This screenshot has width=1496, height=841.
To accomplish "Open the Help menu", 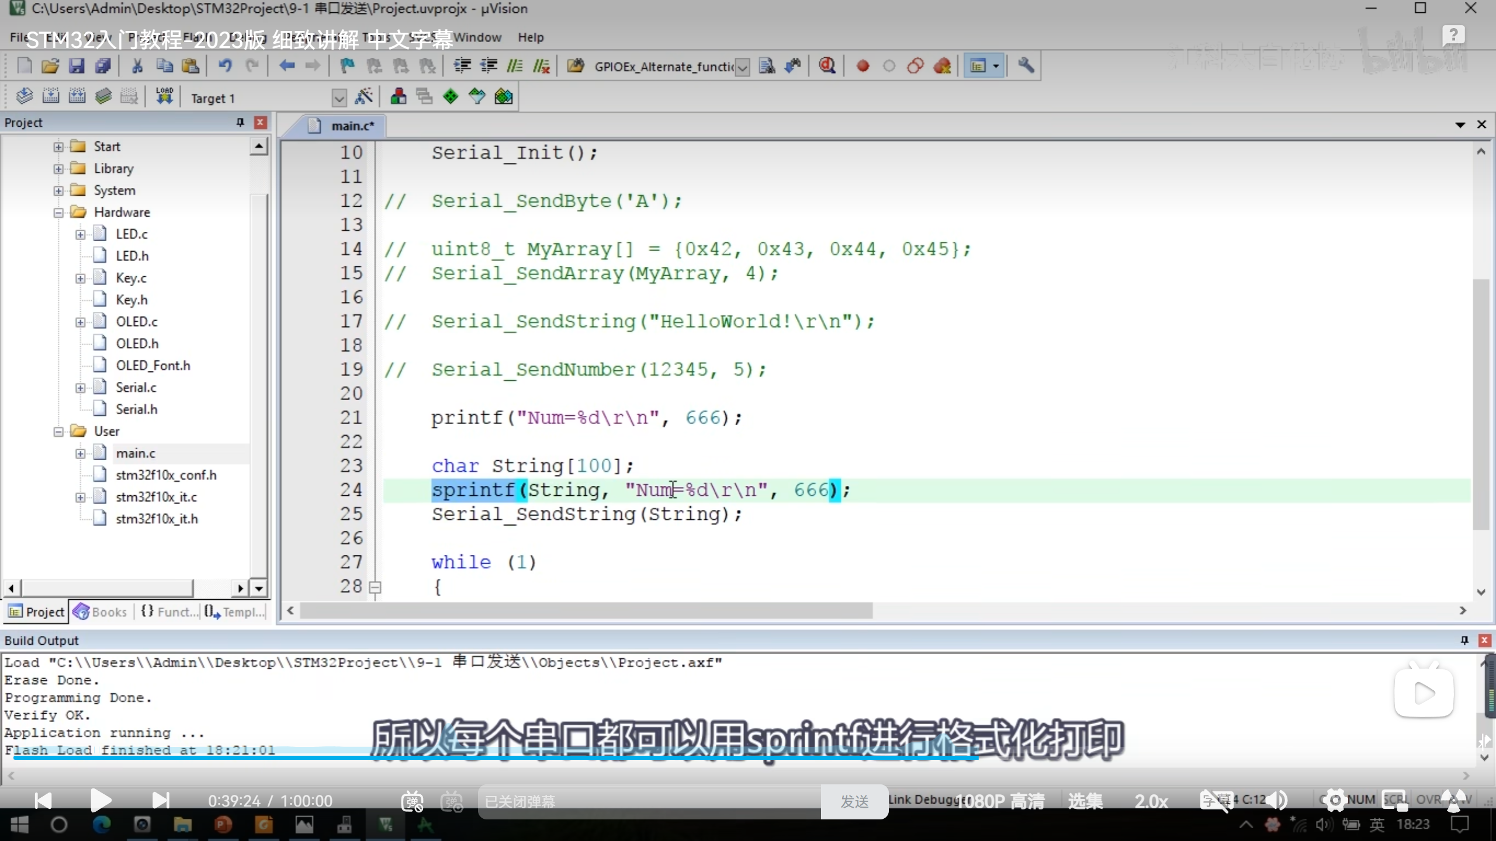I will (x=530, y=37).
